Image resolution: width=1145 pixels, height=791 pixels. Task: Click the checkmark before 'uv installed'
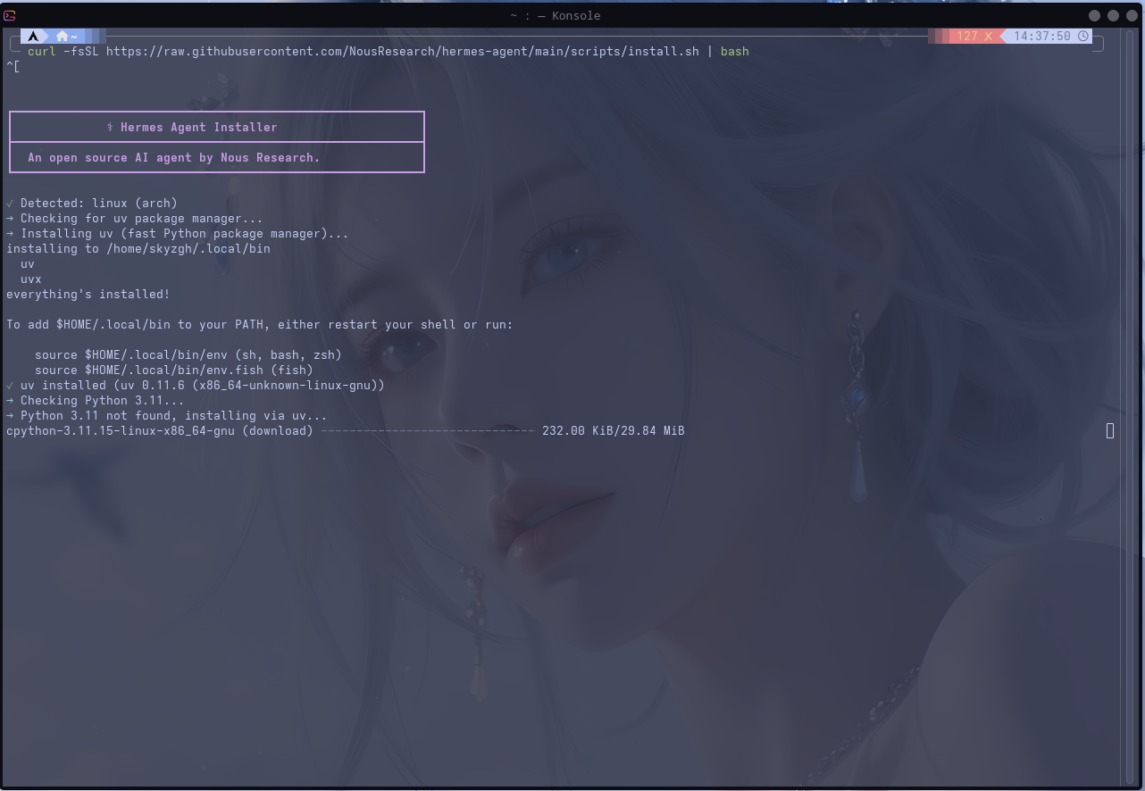9,385
